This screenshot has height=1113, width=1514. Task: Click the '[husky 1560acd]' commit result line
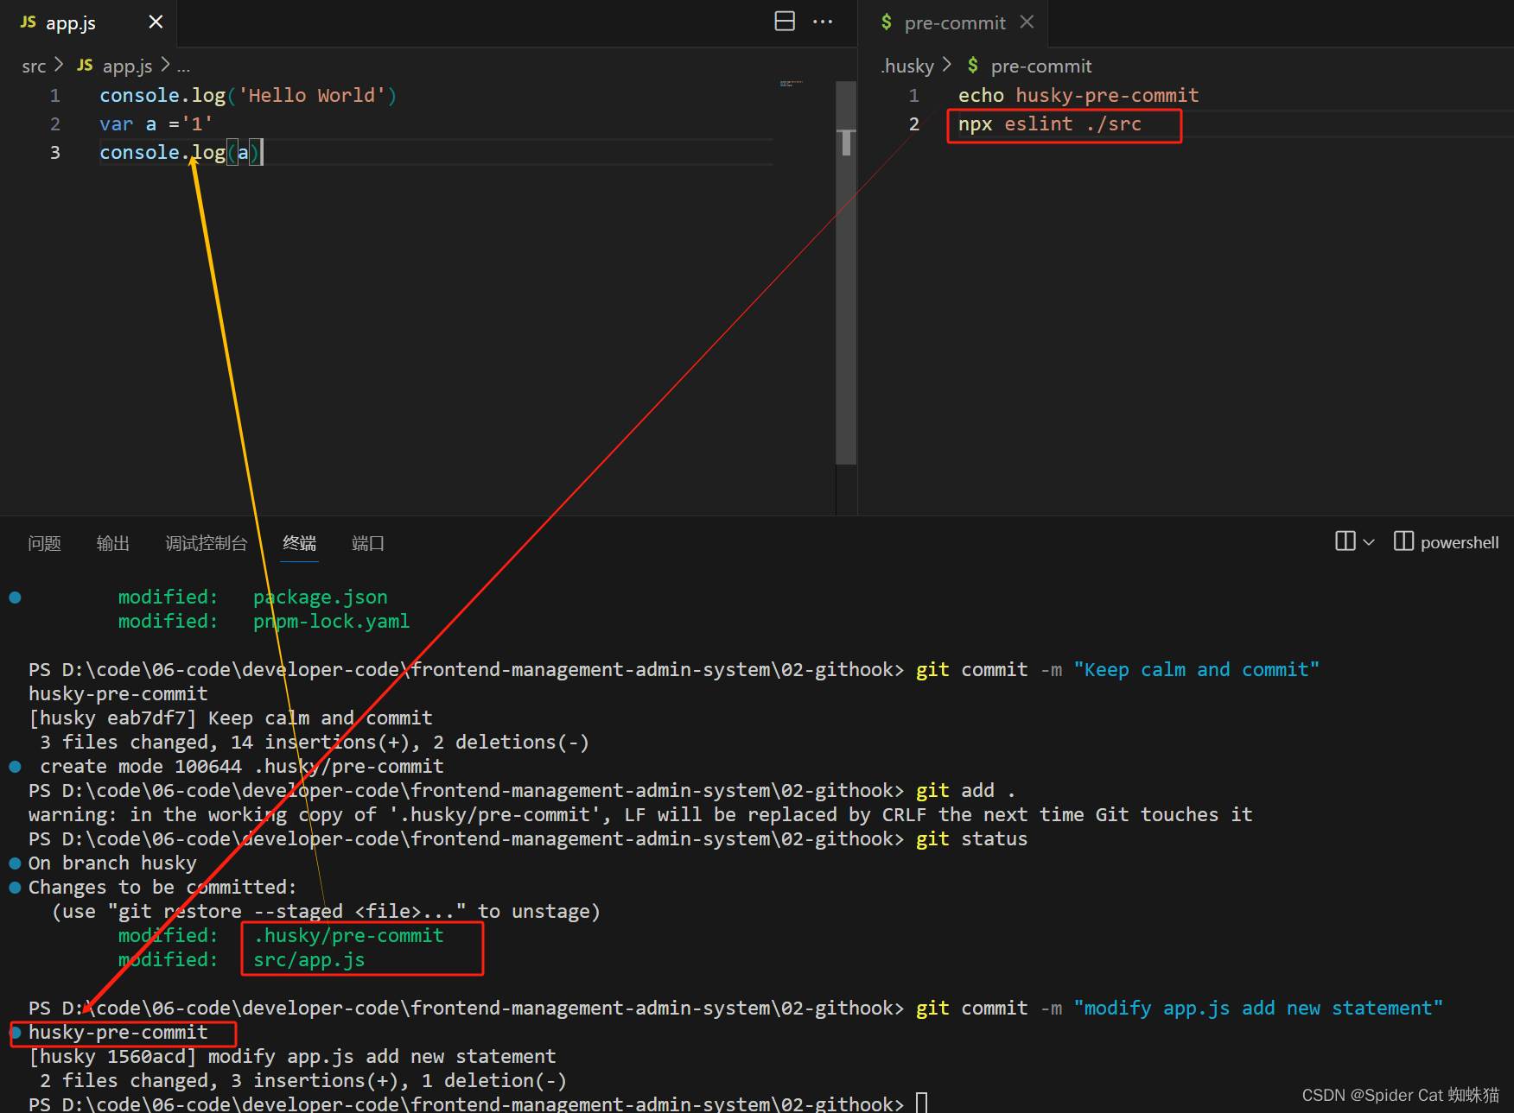(292, 1057)
